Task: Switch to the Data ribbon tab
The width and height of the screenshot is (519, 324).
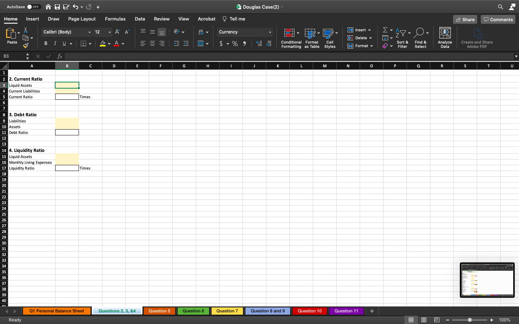Action: pos(140,19)
